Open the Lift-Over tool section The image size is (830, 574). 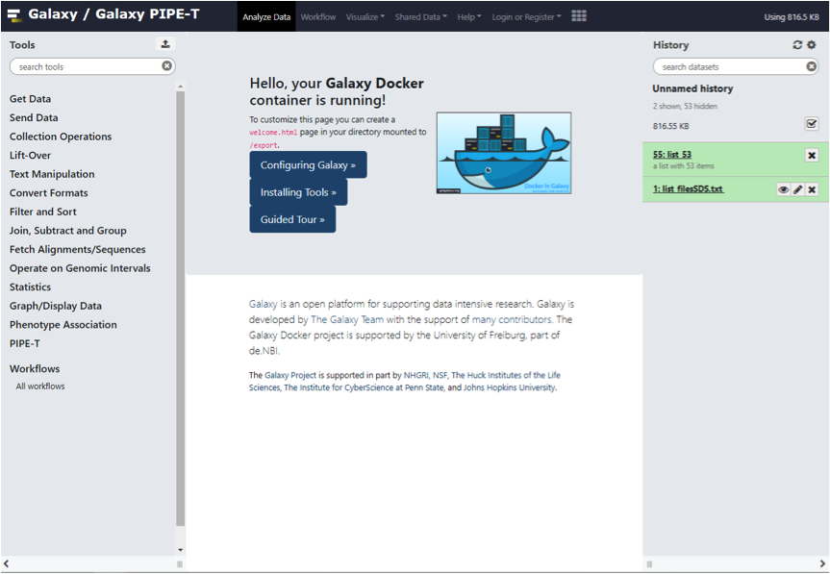[30, 156]
